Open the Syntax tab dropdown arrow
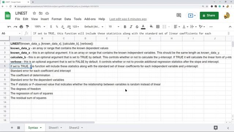Viewport: 234px width, 132px height. (x=41, y=128)
